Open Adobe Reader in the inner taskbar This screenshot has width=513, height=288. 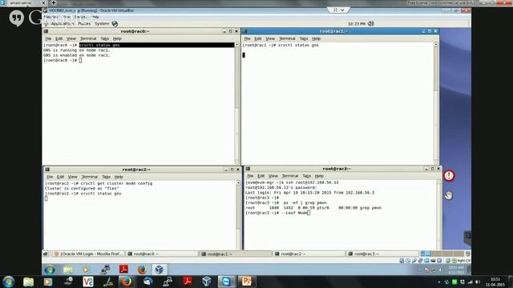point(123,270)
